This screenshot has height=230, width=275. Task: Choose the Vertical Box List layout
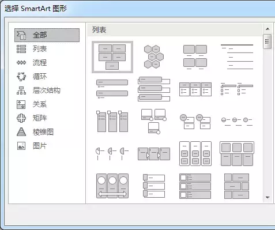point(154,89)
